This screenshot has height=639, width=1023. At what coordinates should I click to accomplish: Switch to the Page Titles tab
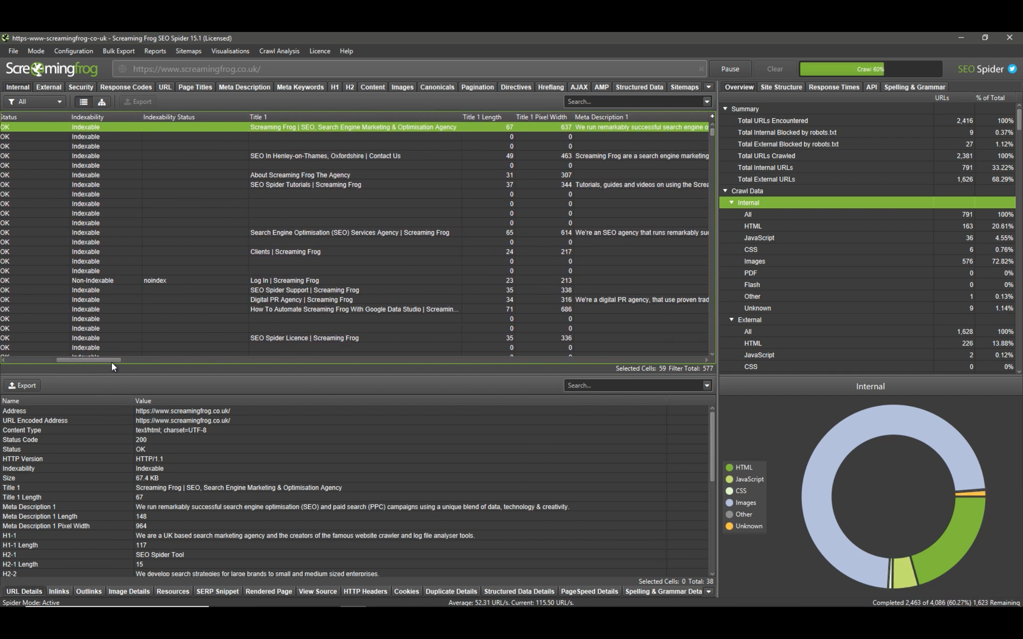tap(195, 87)
